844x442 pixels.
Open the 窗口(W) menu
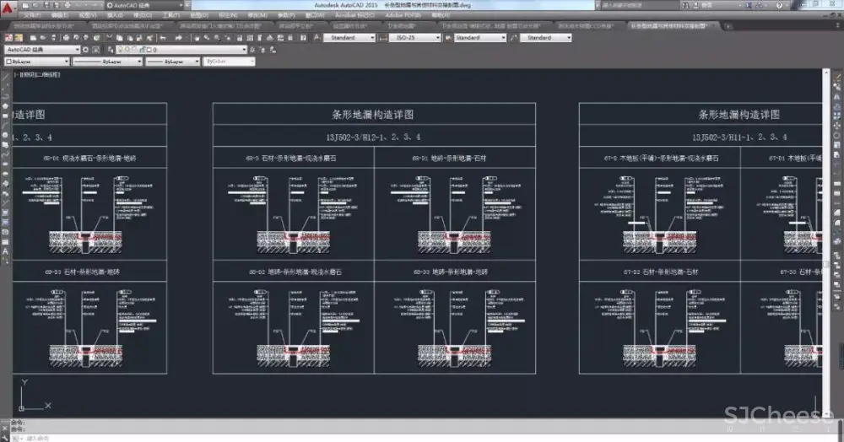[315, 15]
